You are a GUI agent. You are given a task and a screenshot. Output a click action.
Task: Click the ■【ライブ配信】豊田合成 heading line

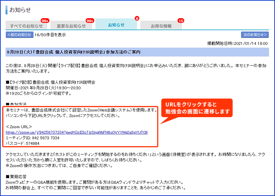[x=51, y=82]
